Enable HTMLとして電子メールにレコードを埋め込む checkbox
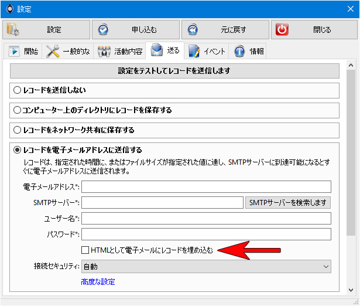Viewport: 360px width, 306px height. [x=85, y=250]
